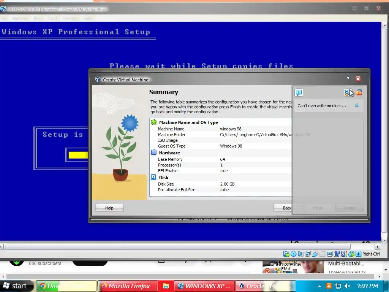Click optical disc icon in VM status bar
This screenshot has width=389, height=292.
tap(293, 254)
